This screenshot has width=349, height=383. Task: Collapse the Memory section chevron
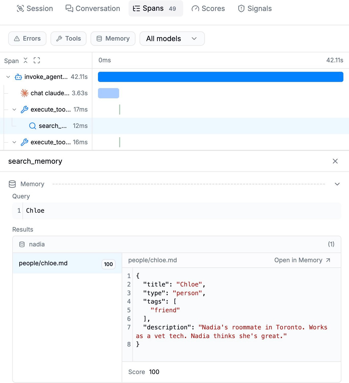(x=337, y=184)
